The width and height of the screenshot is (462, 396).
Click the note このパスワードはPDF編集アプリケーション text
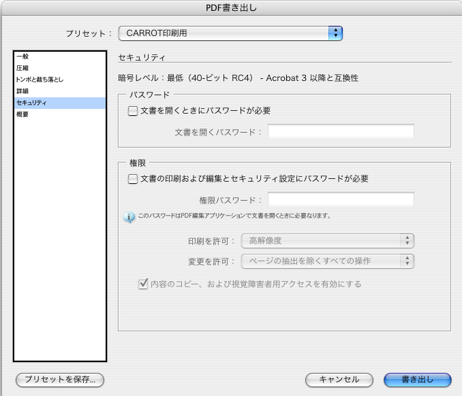tap(234, 216)
